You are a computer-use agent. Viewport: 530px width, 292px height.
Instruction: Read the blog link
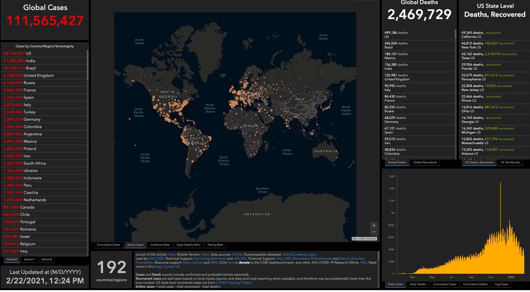(158, 266)
